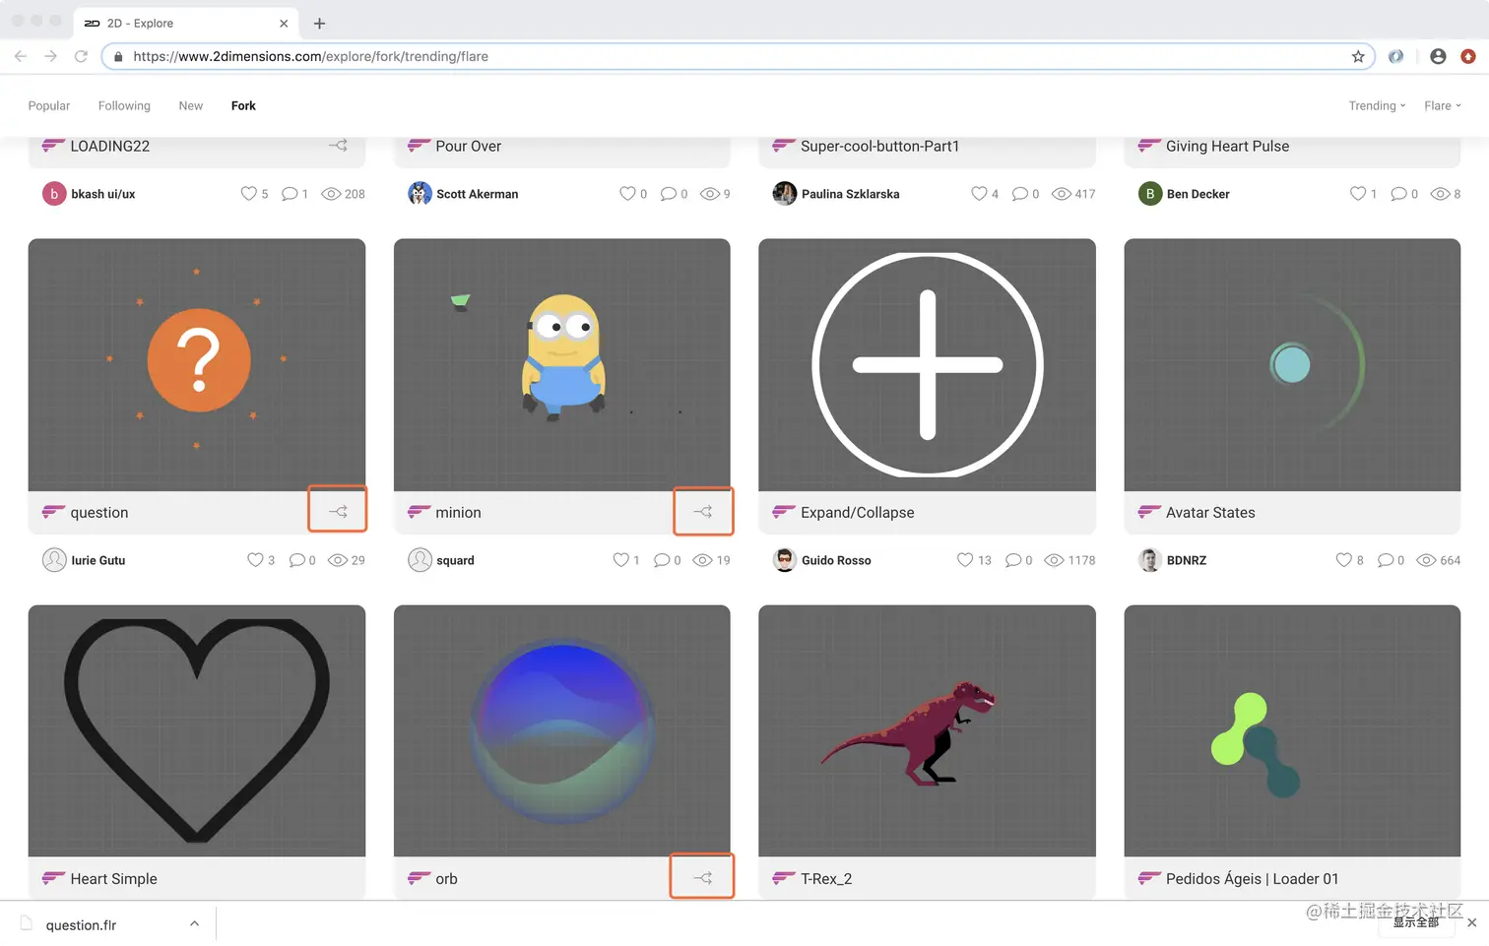Open the Scott Akerman author link
The image size is (1489, 946).
tap(477, 194)
